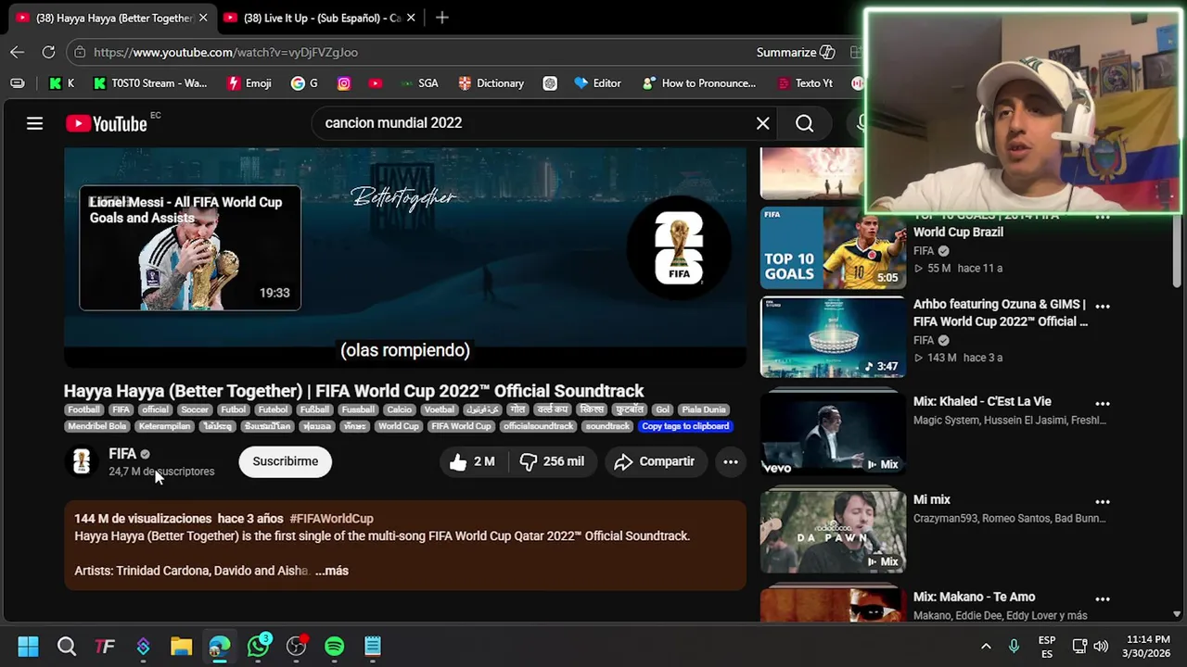Click the 'Soccer' tag chip
Viewport: 1187px width, 667px height.
(195, 409)
